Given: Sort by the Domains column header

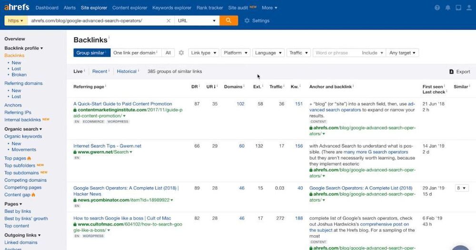Looking at the screenshot, I should point(233,87).
